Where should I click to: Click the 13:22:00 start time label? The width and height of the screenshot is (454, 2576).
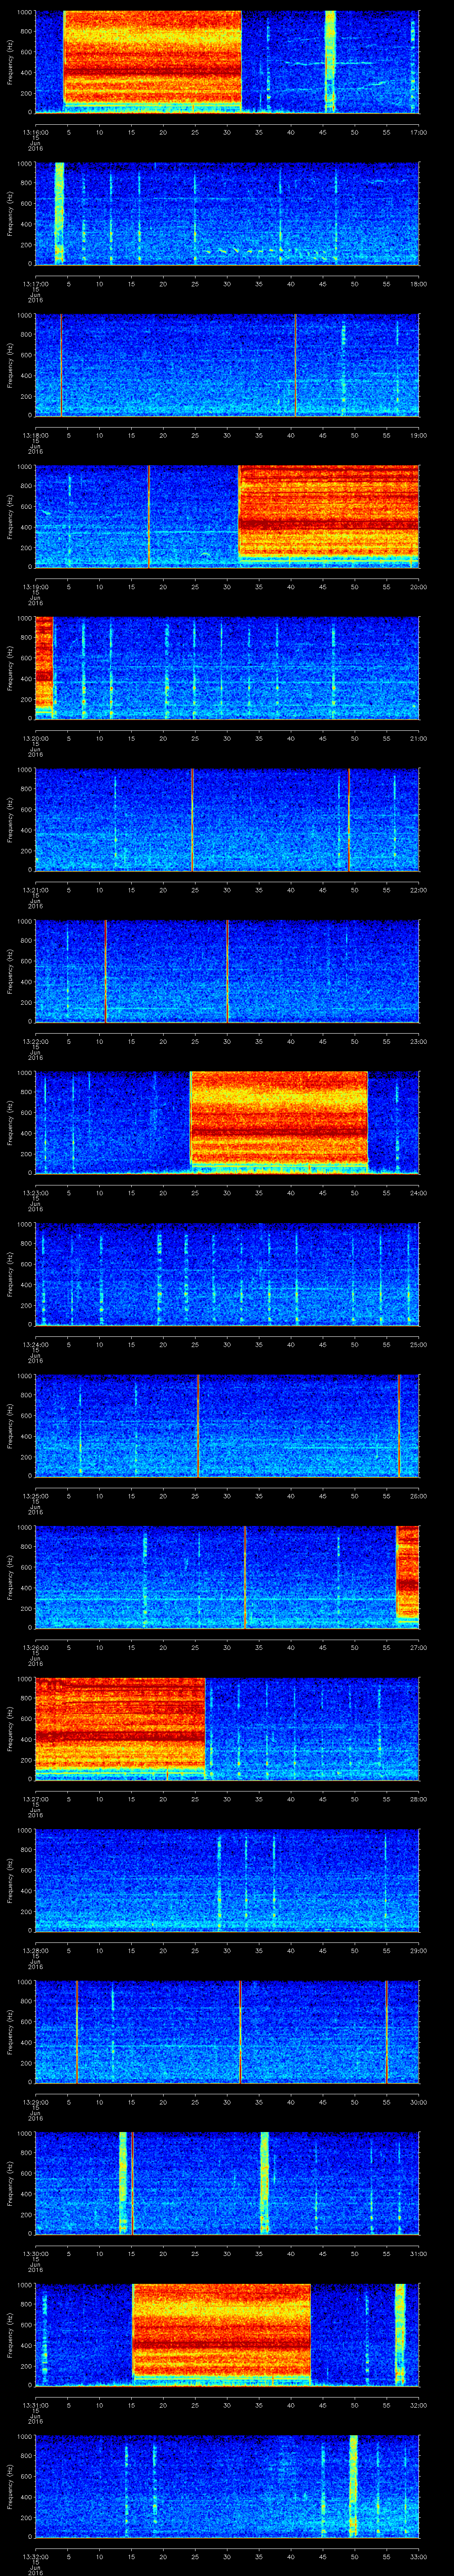pyautogui.click(x=35, y=1041)
